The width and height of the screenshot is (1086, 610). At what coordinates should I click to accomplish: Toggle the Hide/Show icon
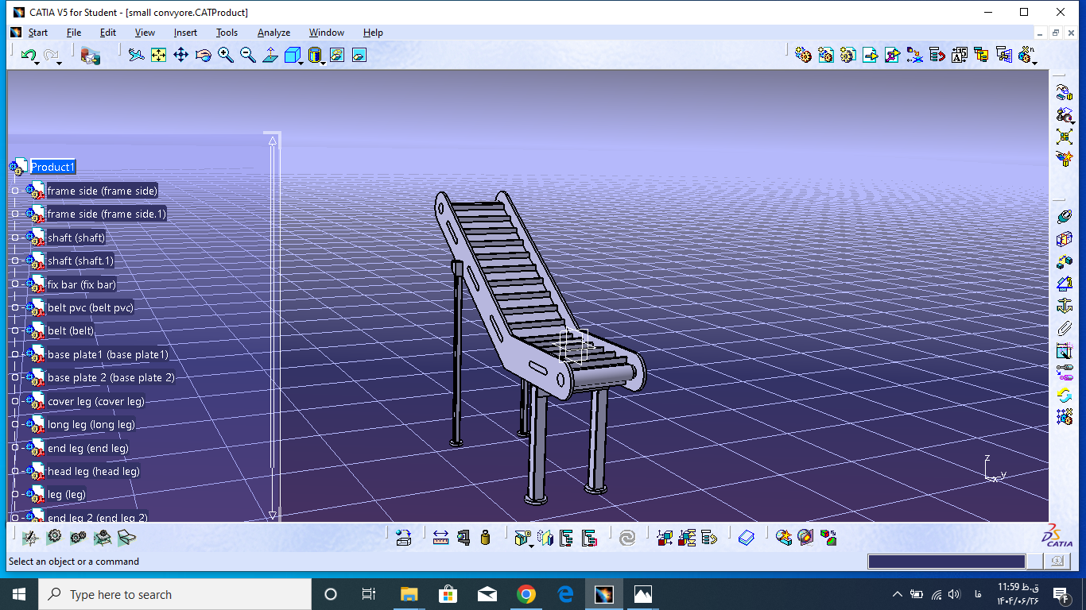(x=337, y=55)
